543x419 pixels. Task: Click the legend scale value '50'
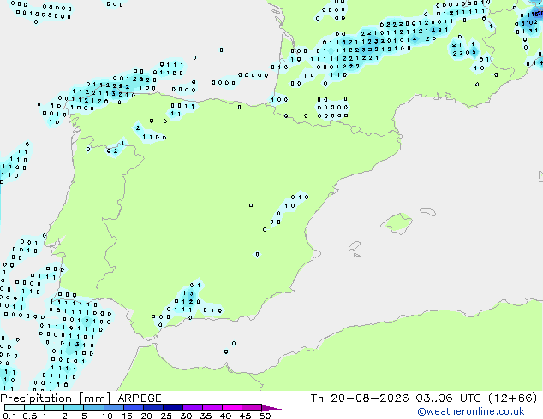(x=265, y=416)
